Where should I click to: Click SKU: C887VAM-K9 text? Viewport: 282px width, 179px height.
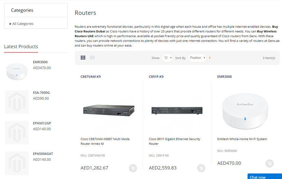click(x=93, y=155)
